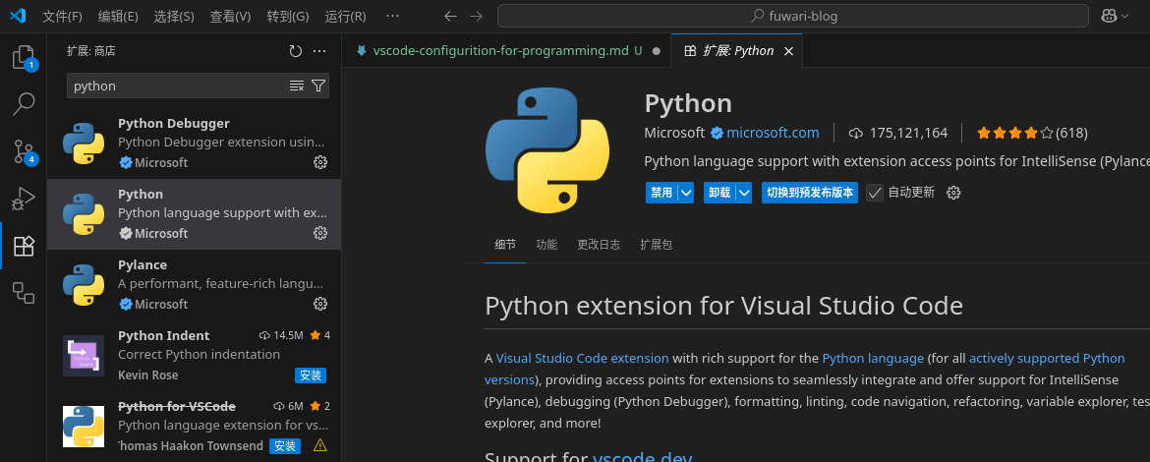Click the 175,121,164 install count
This screenshot has width=1150, height=462.
click(x=899, y=133)
